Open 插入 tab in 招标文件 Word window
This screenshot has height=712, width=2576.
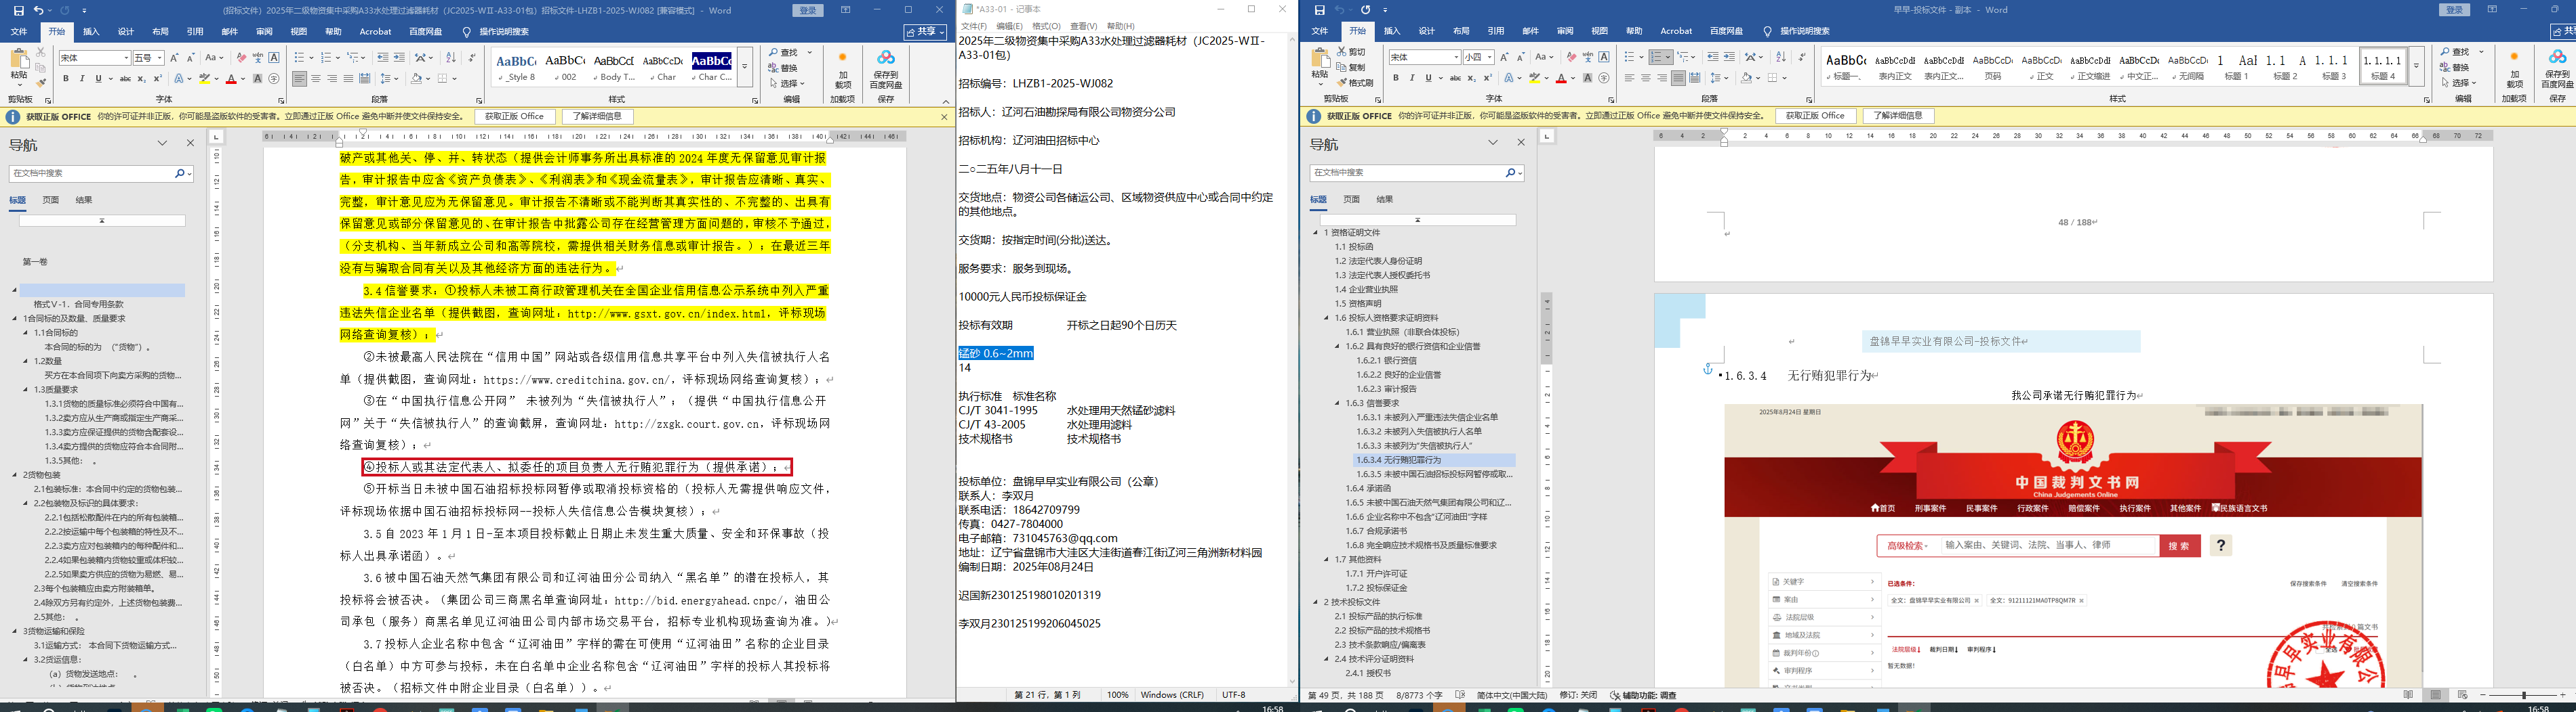[91, 32]
